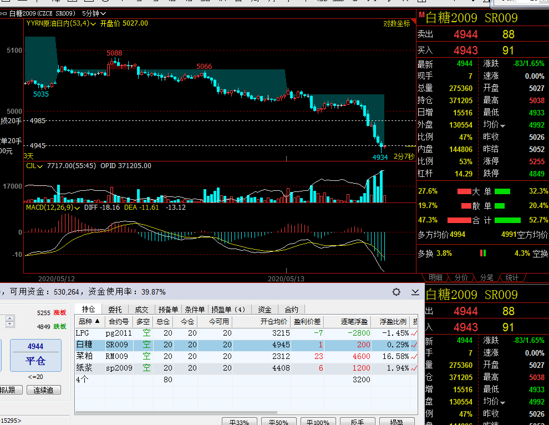
Task: Open the 损盈单 (4) tab
Action: (x=228, y=310)
